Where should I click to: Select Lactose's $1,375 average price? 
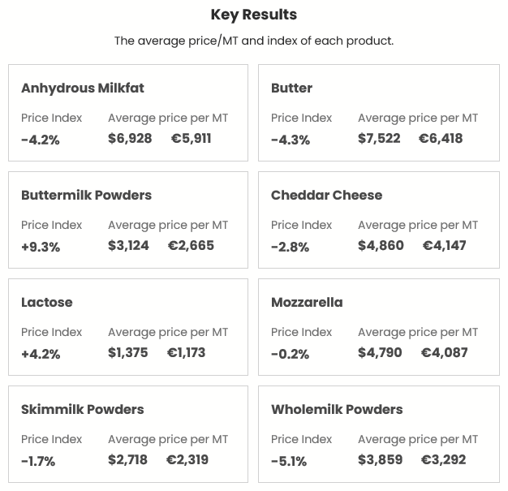pos(128,352)
